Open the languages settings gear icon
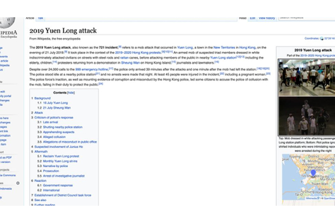The image size is (335, 223). click(x=18, y=183)
